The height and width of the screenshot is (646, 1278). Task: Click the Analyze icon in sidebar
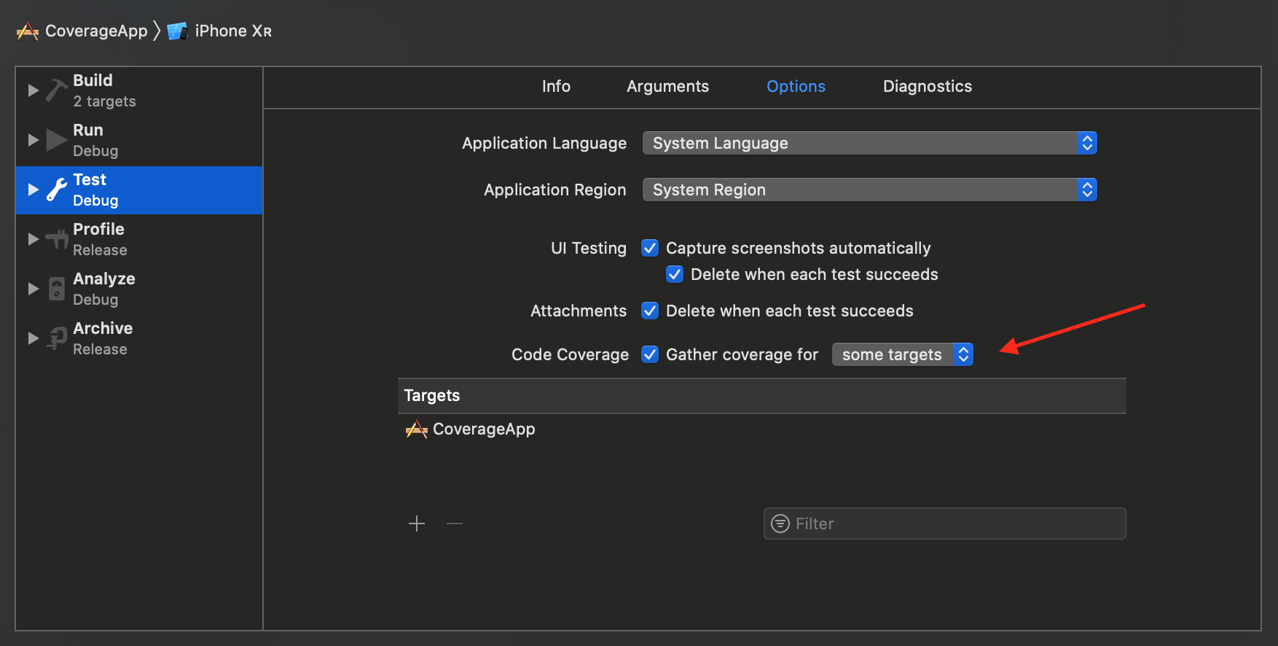click(57, 289)
